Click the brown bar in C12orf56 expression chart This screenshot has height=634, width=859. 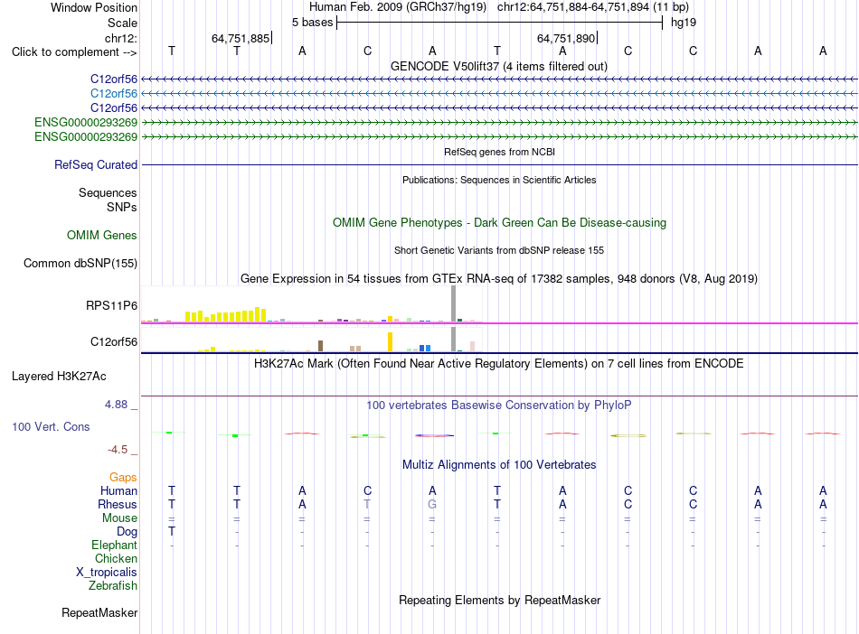[x=320, y=346]
